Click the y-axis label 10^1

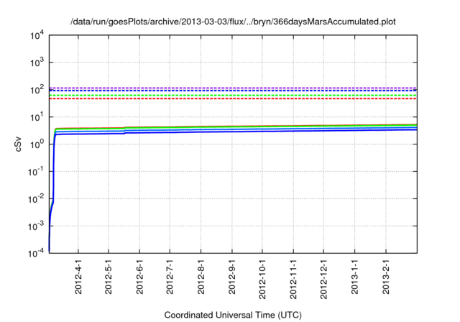(37, 116)
